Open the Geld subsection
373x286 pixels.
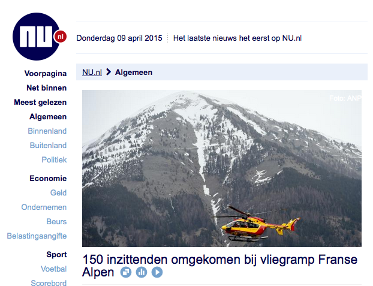pos(58,192)
